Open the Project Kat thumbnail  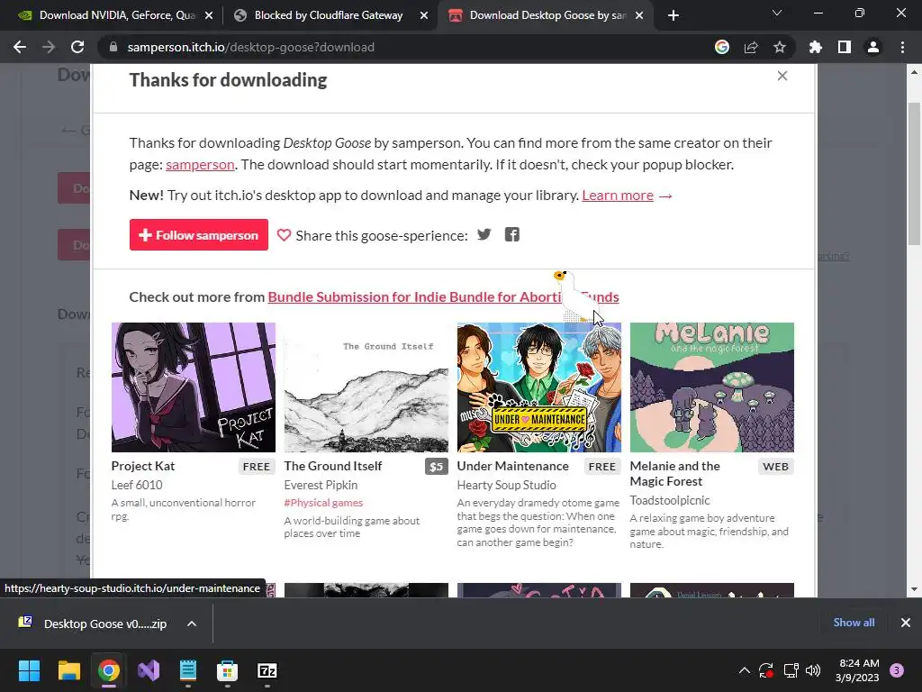pyautogui.click(x=194, y=387)
